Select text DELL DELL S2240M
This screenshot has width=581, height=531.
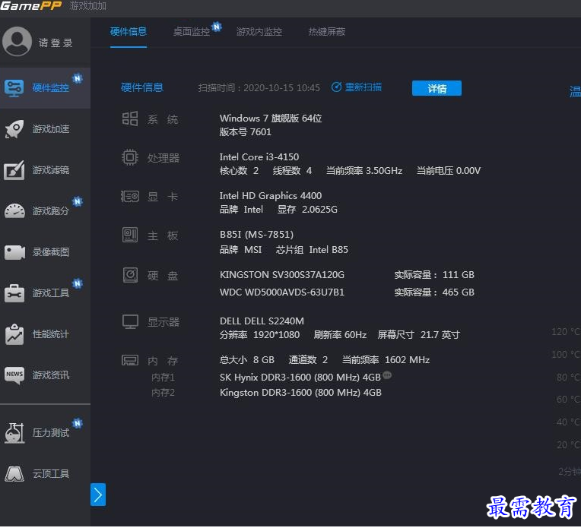262,321
